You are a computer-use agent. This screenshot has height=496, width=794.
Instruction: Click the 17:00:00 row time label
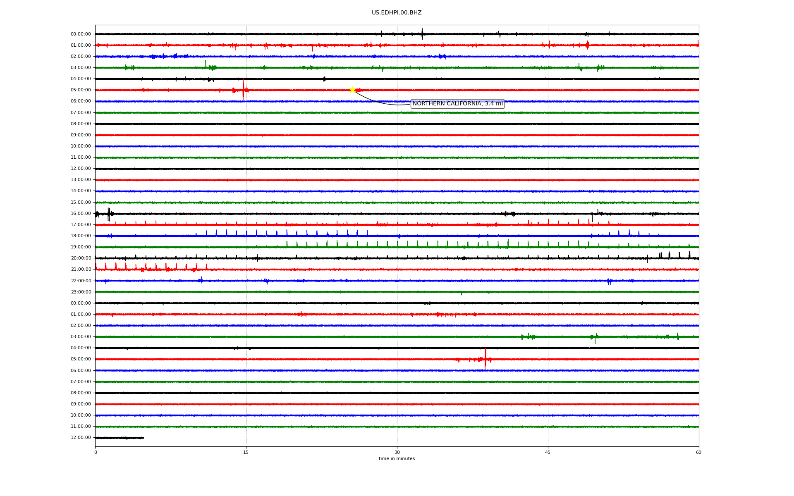pos(81,225)
